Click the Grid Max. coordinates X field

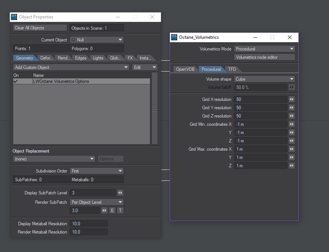tap(260, 149)
